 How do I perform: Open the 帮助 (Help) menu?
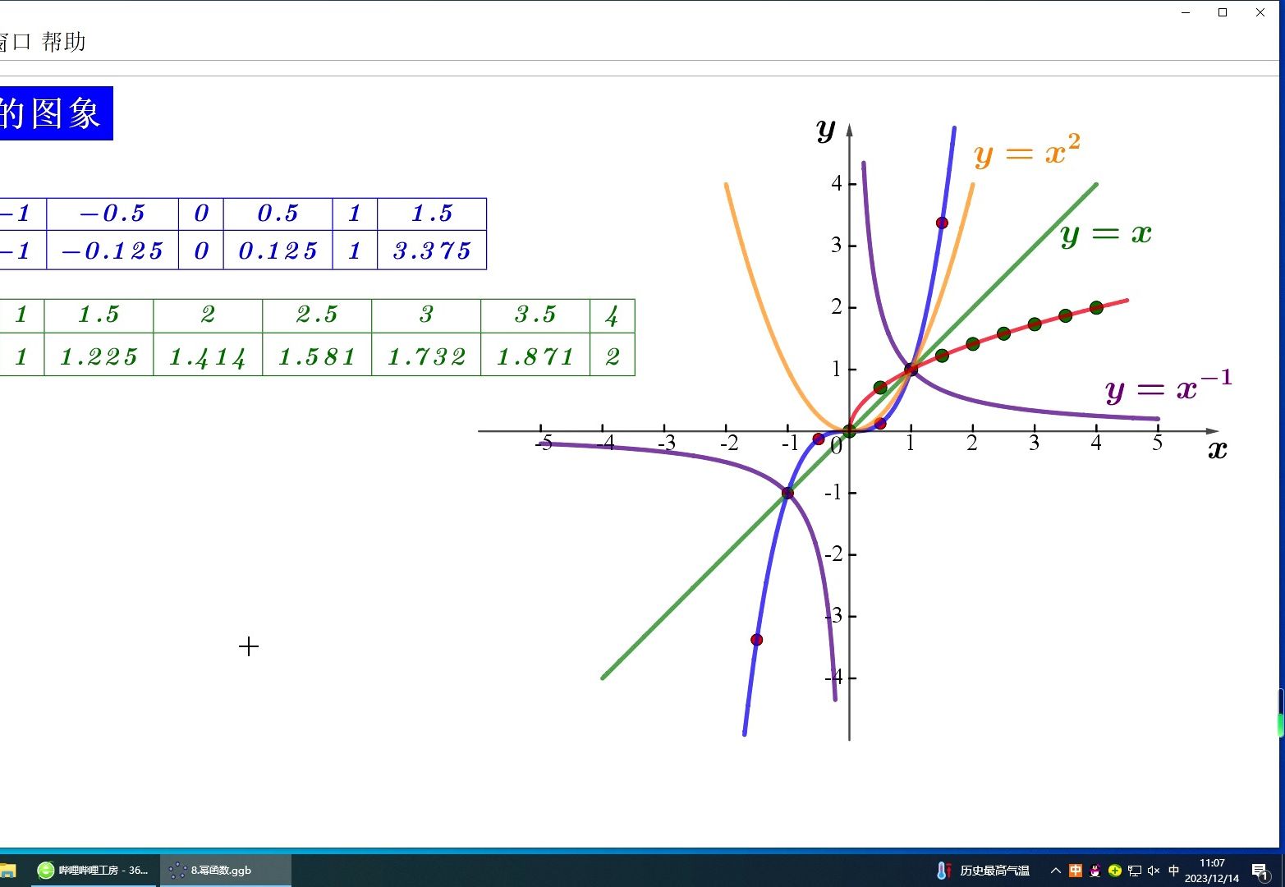coord(63,42)
